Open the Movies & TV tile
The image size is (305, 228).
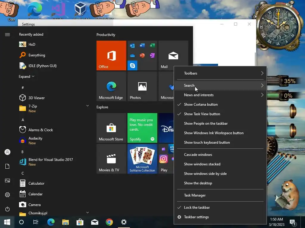tap(111, 159)
